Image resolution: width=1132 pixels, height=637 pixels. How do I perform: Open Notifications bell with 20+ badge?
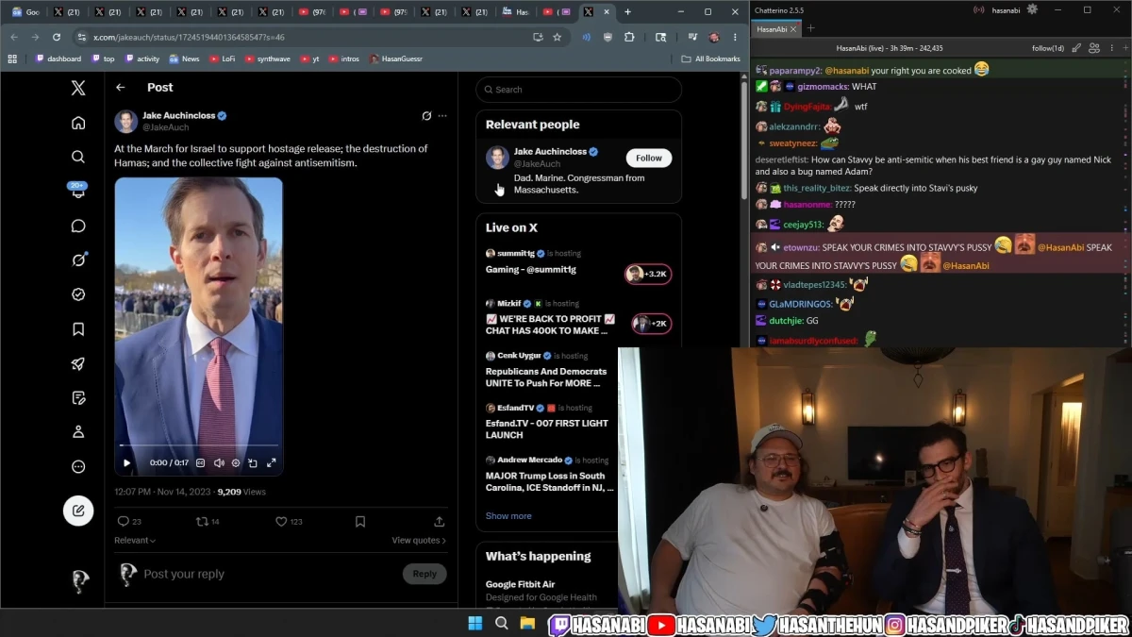tap(78, 191)
